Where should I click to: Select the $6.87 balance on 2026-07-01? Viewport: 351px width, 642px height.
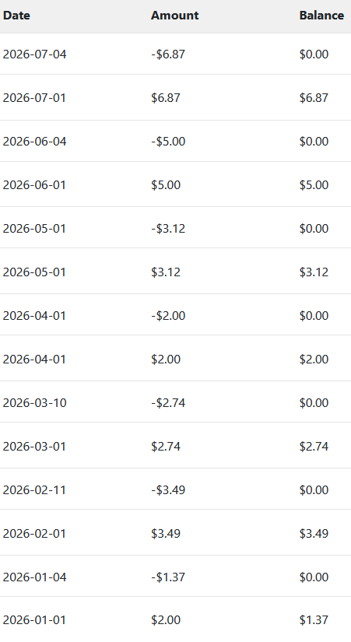point(314,98)
